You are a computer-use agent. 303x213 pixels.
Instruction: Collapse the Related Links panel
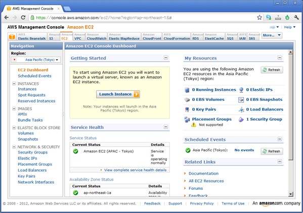point(279,162)
